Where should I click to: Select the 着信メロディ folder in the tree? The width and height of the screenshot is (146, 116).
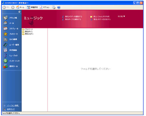(x=28, y=34)
